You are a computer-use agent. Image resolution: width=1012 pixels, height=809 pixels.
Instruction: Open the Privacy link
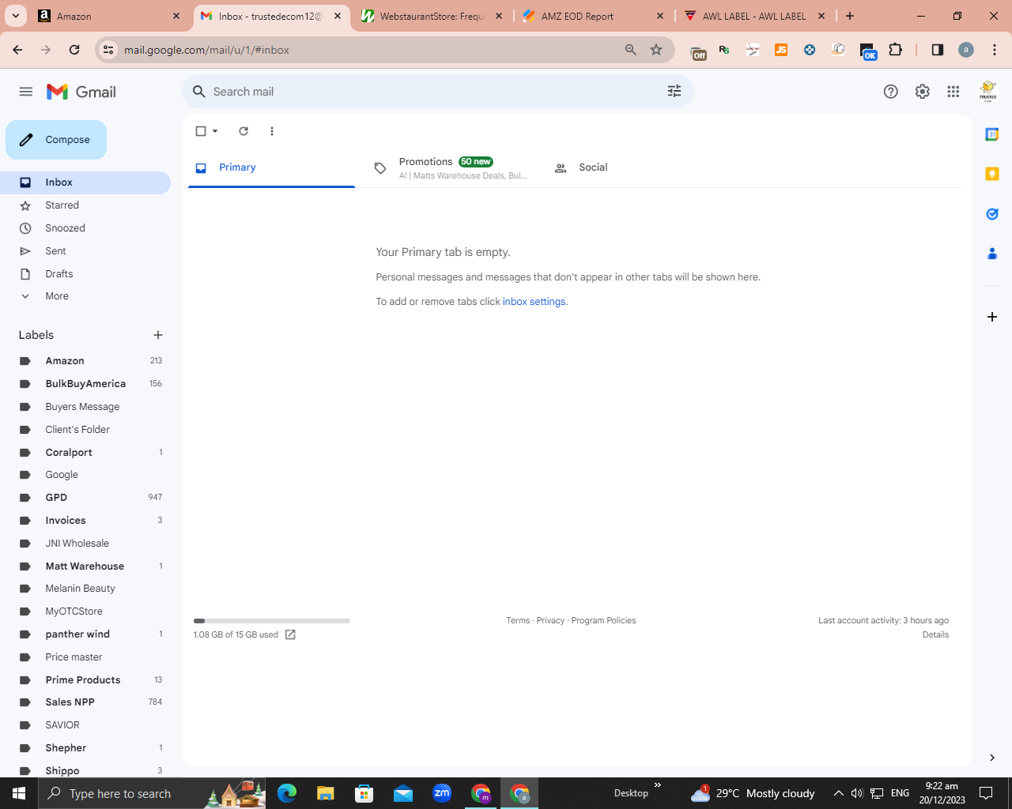550,621
